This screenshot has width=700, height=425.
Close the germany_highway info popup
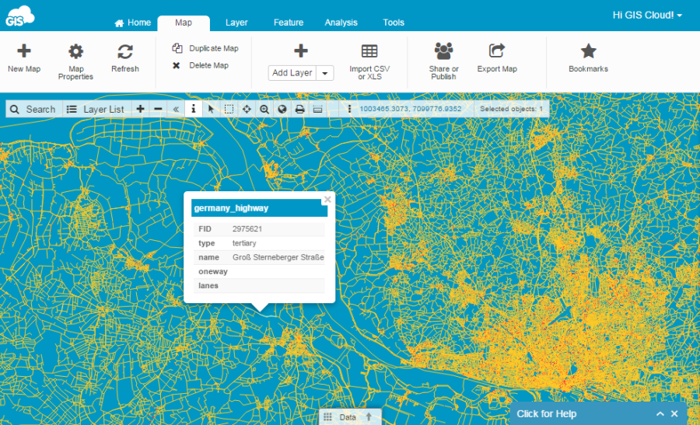click(x=327, y=200)
